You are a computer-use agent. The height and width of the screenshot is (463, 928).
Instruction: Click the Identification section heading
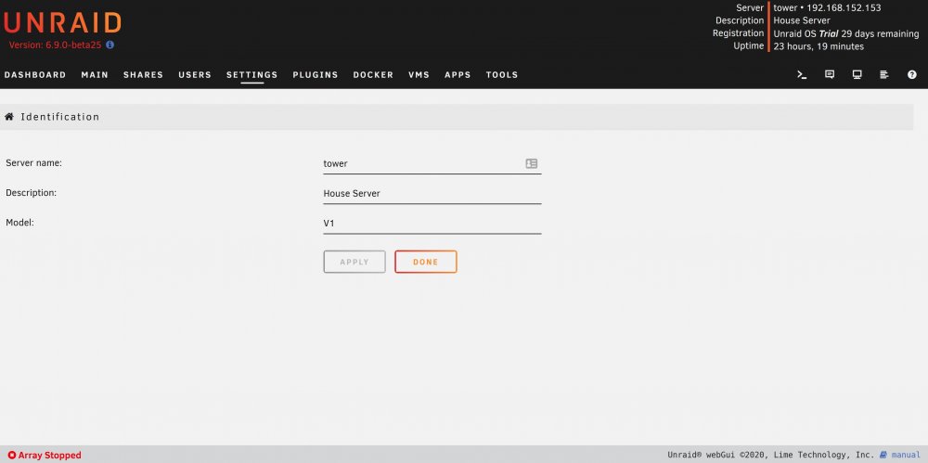(60, 117)
